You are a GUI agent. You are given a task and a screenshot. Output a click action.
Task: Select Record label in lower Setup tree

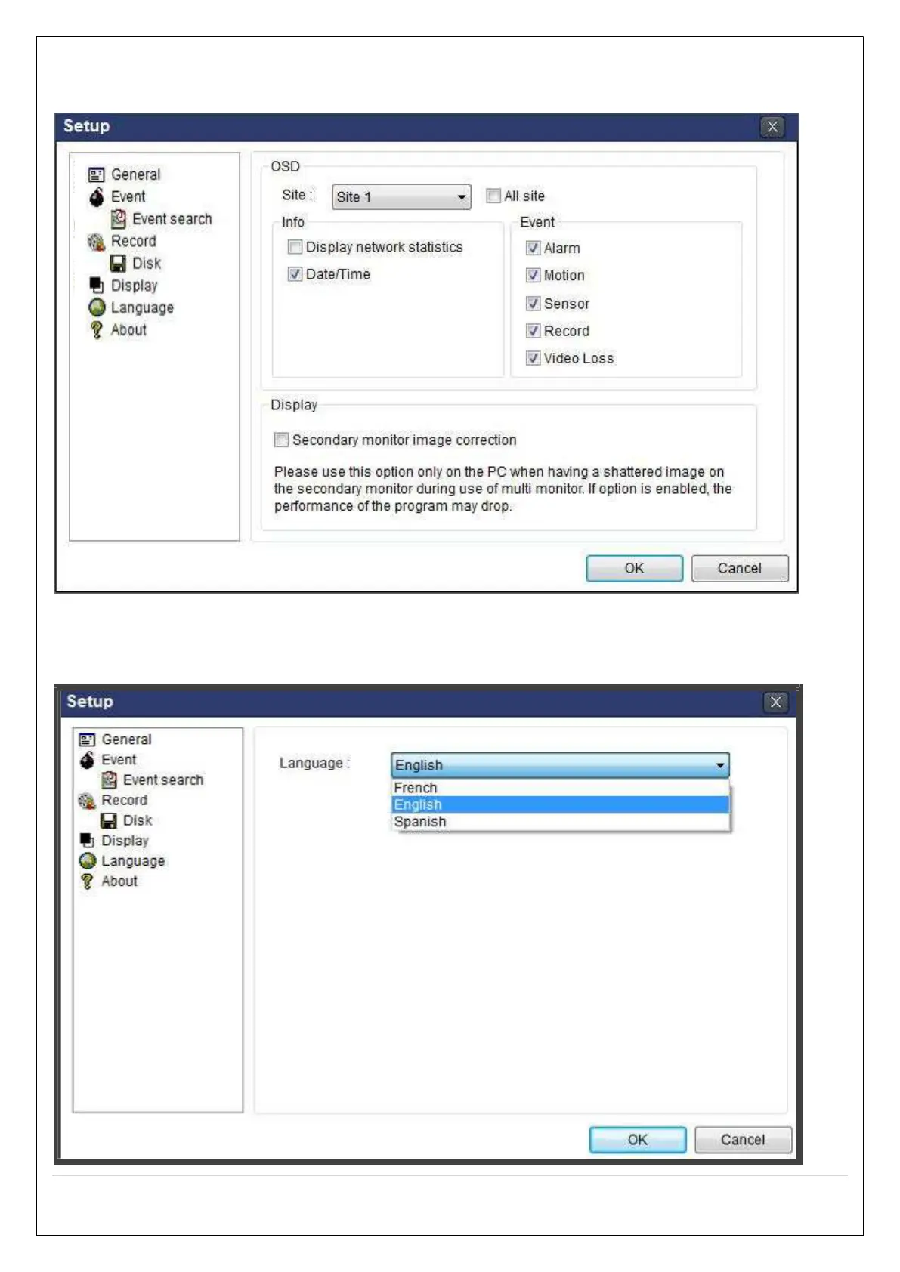(x=125, y=801)
